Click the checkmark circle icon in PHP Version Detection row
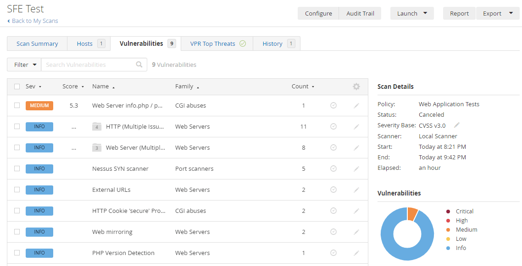The image size is (522, 266). 333,253
